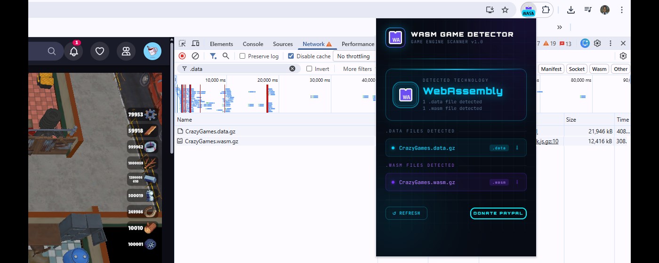Screen dimensions: 659x263
Task: Open DevTools settings gear
Action: click(597, 43)
